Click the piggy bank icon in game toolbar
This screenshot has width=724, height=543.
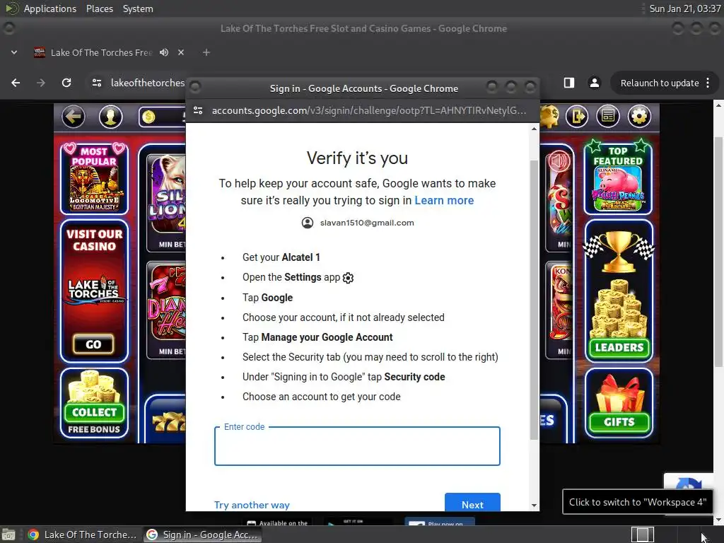549,116
